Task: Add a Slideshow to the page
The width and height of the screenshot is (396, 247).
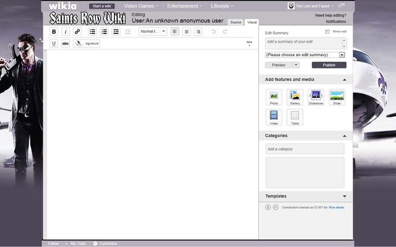Action: (x=316, y=97)
